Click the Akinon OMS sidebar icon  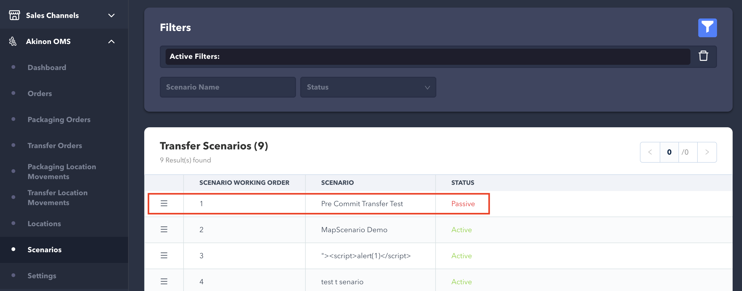13,41
